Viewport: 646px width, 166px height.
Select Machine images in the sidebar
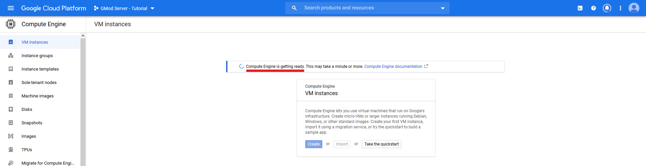pos(37,96)
